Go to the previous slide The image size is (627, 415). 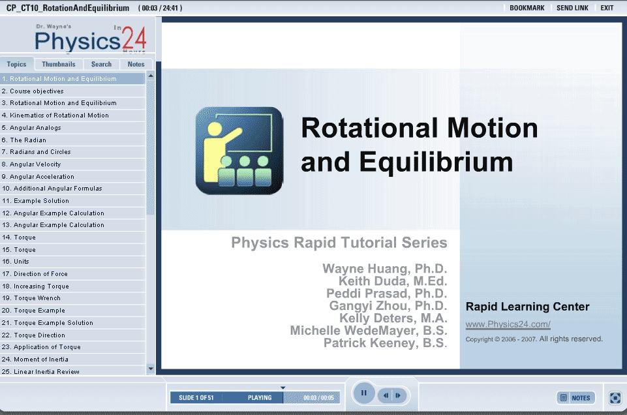386,395
